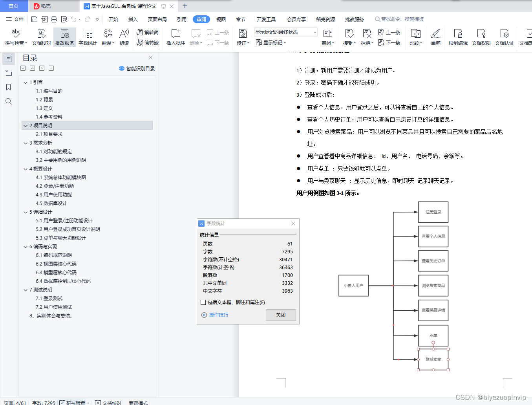Toggle 文档校对 in status bar

(108, 403)
